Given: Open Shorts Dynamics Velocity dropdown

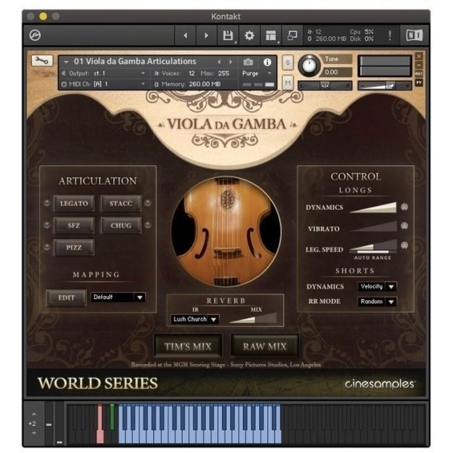Looking at the screenshot, I should pos(377,286).
